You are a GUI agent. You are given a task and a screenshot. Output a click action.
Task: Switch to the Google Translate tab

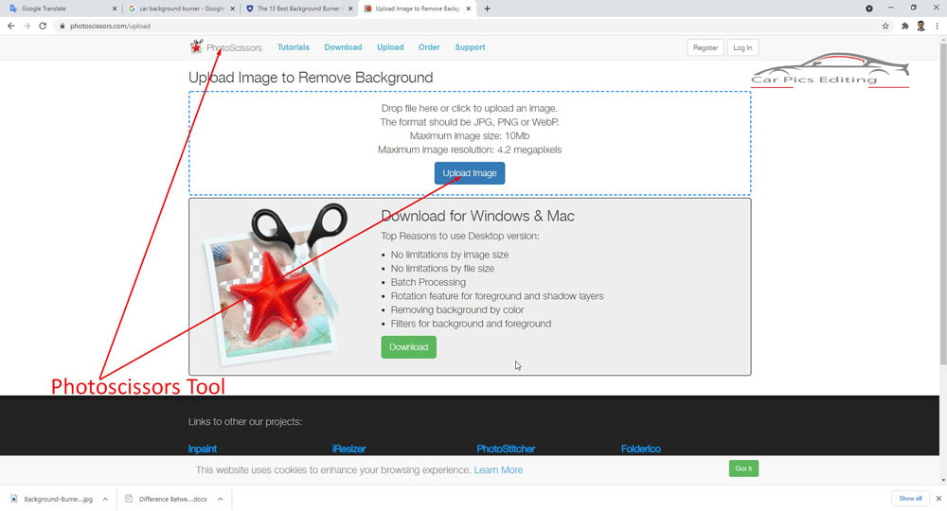[x=61, y=9]
